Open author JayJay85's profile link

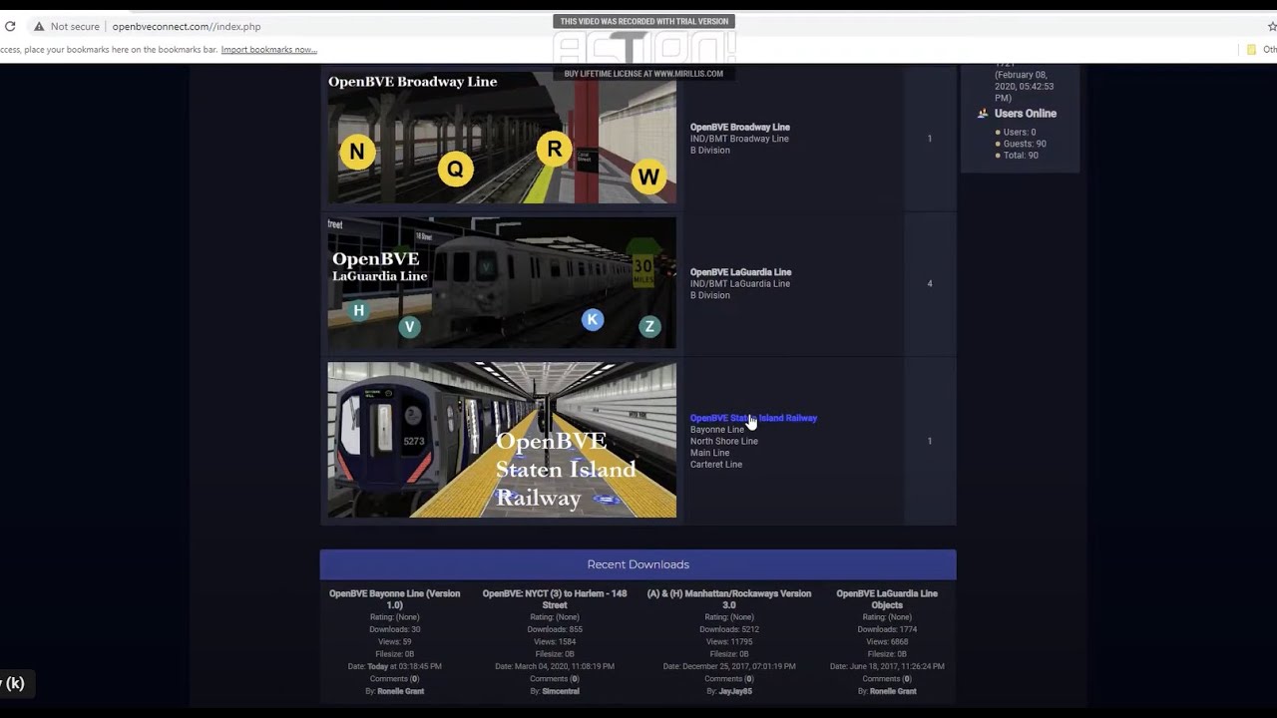point(733,691)
